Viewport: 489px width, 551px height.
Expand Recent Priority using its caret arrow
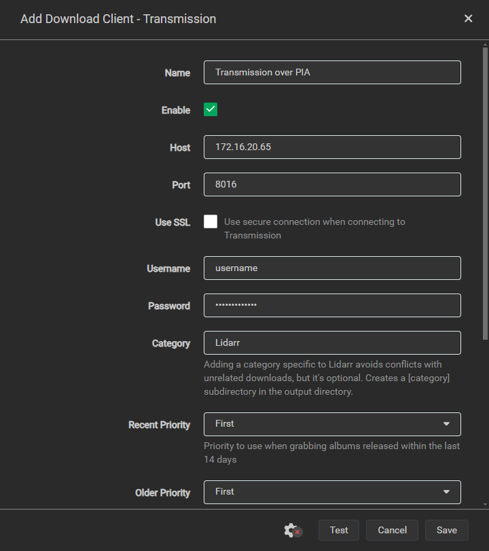pyautogui.click(x=446, y=423)
